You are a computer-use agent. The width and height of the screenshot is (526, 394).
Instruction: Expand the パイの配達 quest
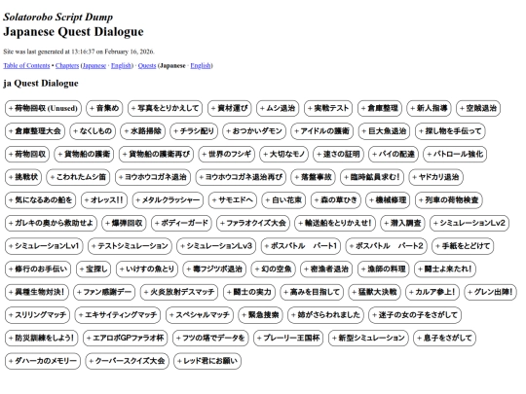pos(394,154)
